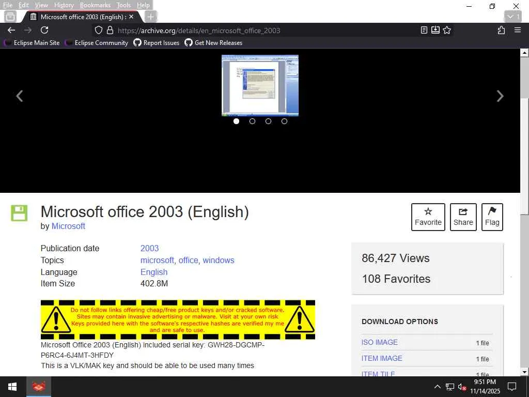The image size is (529, 397).
Task: Click the site security padlock icon
Action: tap(110, 30)
